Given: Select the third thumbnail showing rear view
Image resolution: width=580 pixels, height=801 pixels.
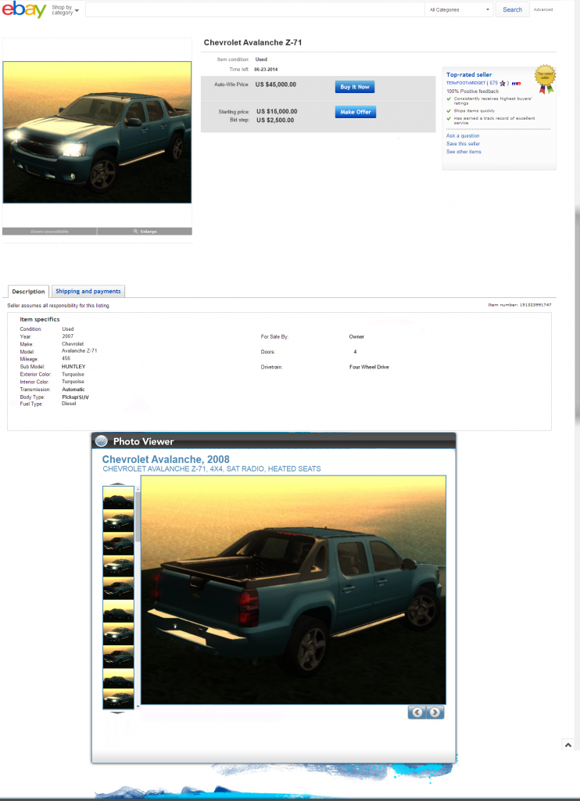Looking at the screenshot, I should 118,543.
